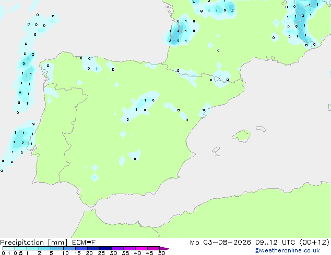
Task: Click the "25" legend scale label
Action: coord(101,253)
